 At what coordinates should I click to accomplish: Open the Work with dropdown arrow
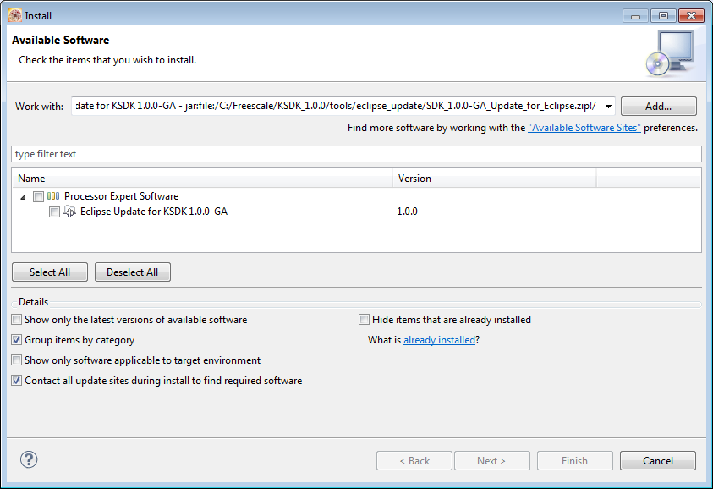point(610,107)
